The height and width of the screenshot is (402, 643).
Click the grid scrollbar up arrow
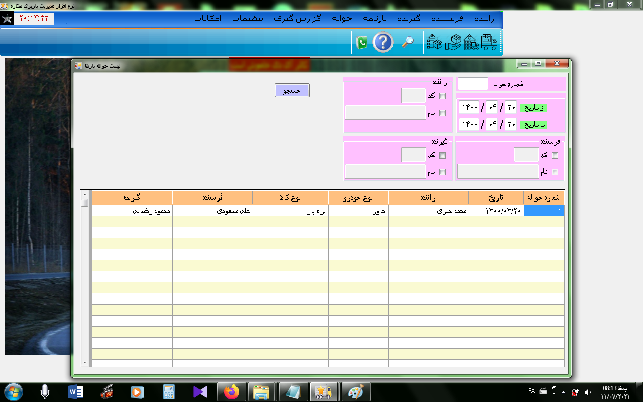pyautogui.click(x=84, y=194)
